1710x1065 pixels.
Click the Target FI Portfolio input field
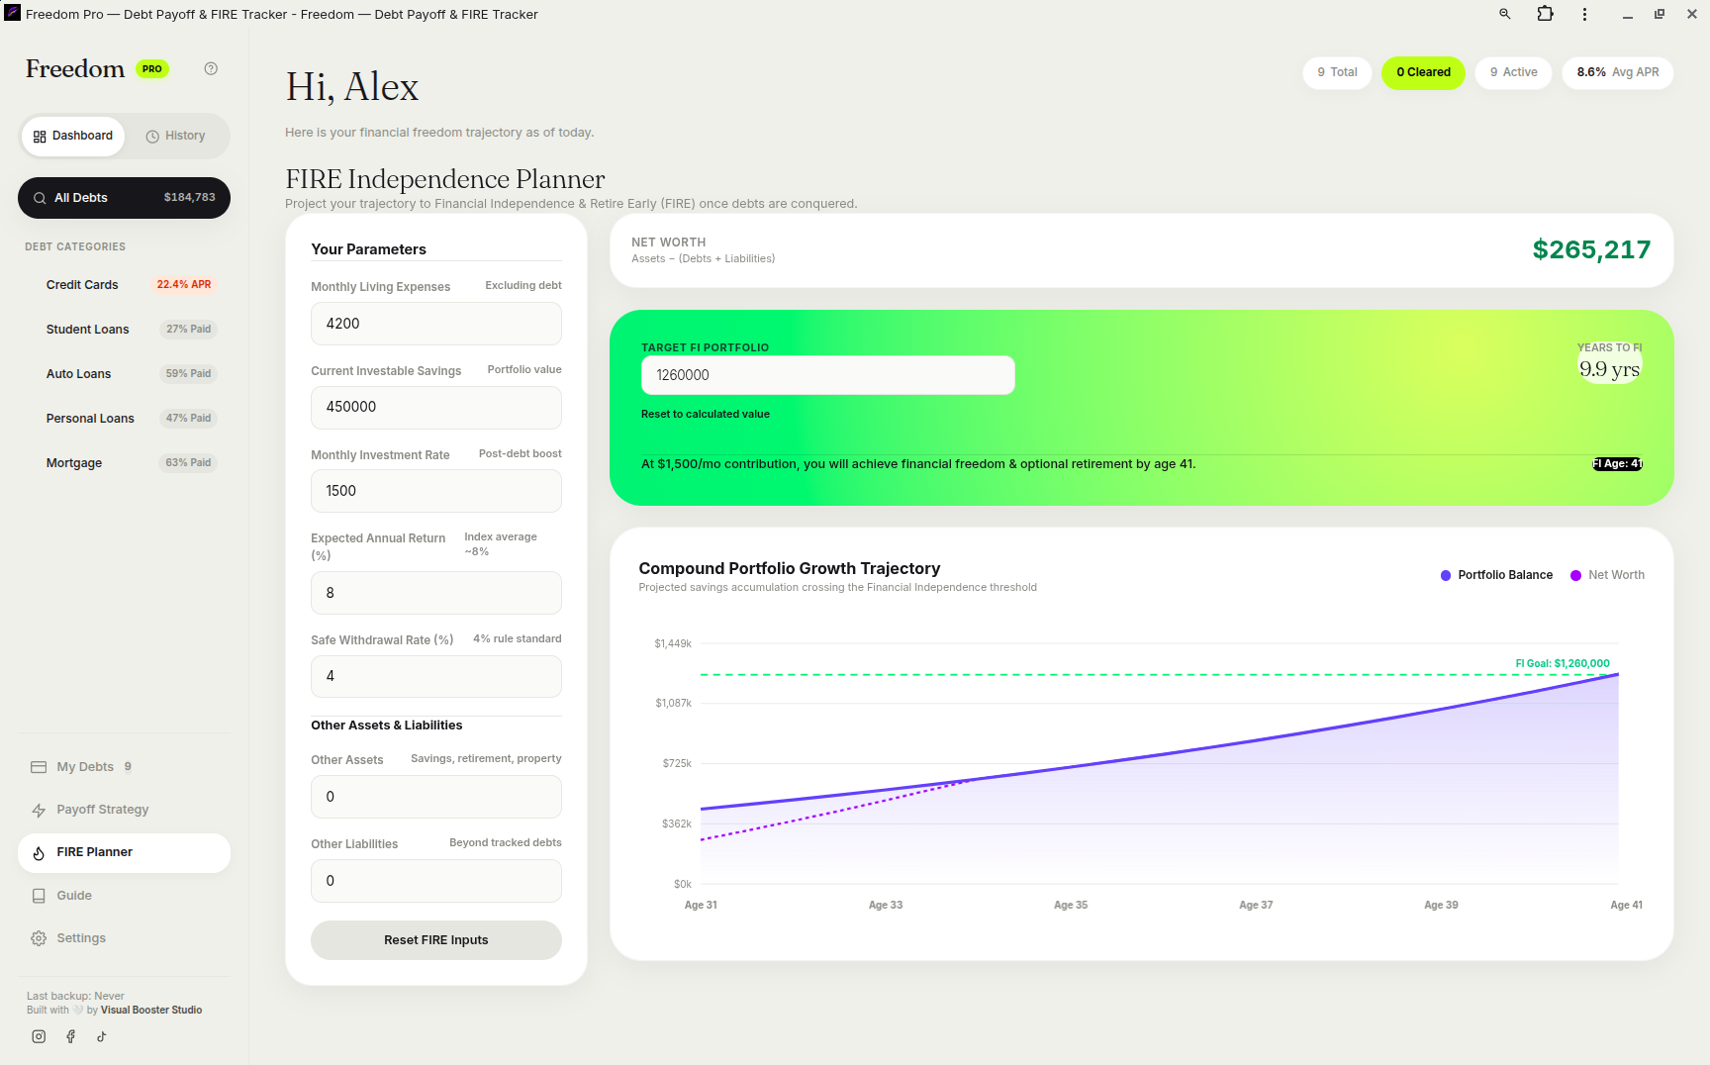[x=828, y=375]
